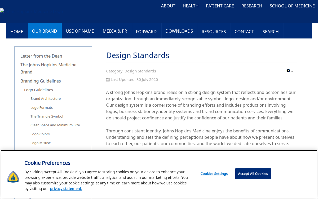Open Letter from the Dean link
Image resolution: width=318 pixels, height=199 pixels.
(41, 56)
